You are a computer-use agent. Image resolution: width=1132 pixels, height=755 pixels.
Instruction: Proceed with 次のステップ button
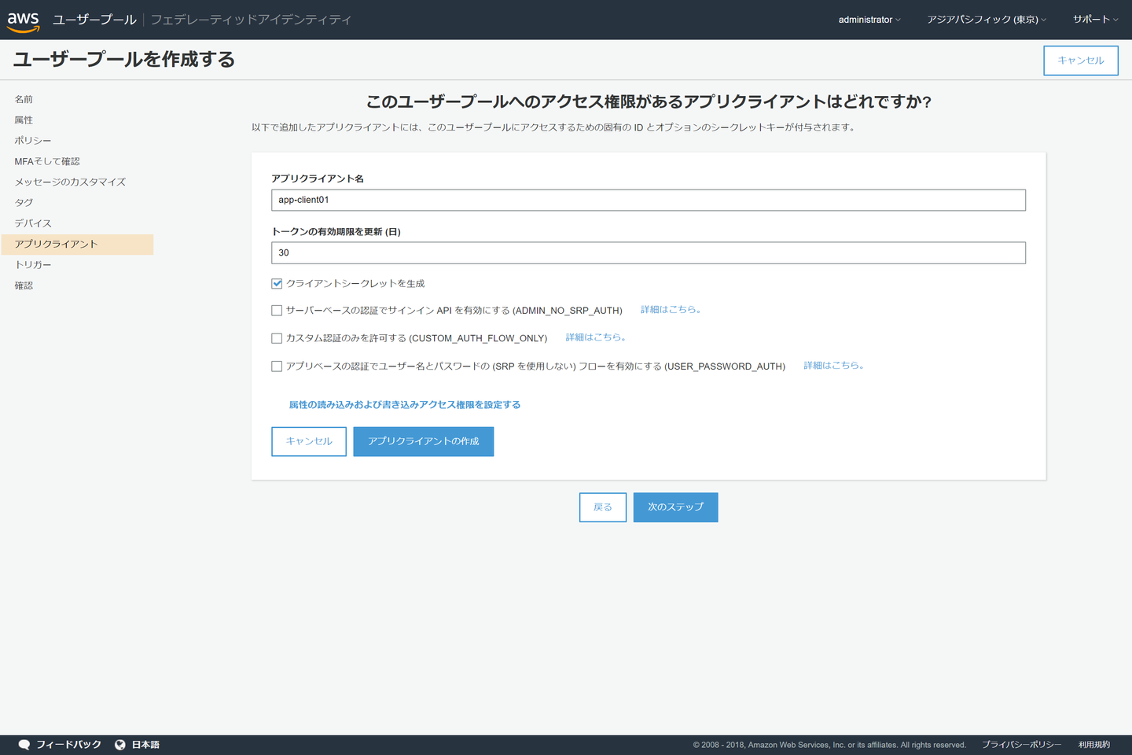676,507
